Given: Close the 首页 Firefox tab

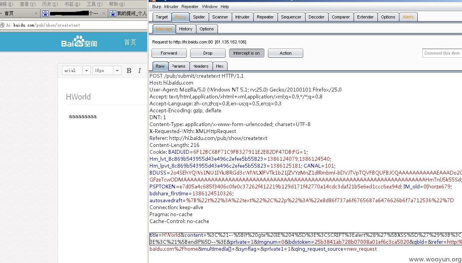Looking at the screenshot, I should pyautogui.click(x=36, y=13).
